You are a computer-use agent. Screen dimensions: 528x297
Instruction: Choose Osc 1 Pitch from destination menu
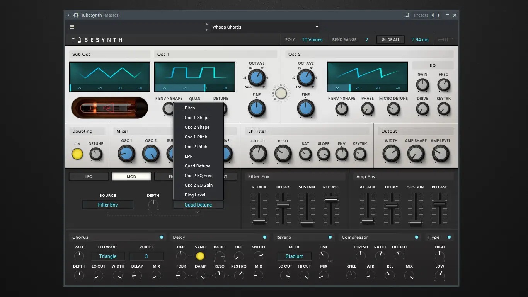pos(196,137)
